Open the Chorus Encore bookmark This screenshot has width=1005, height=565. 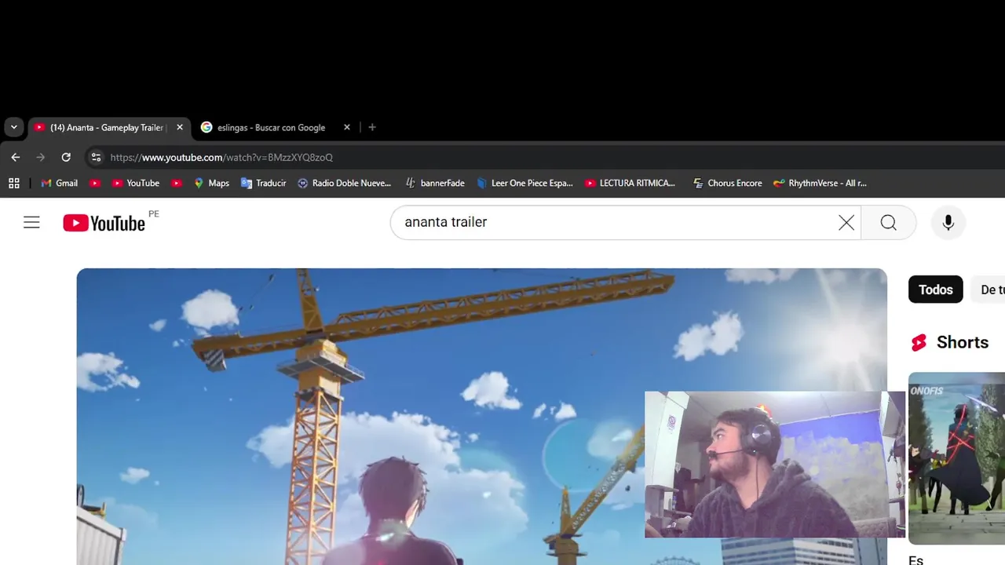727,183
